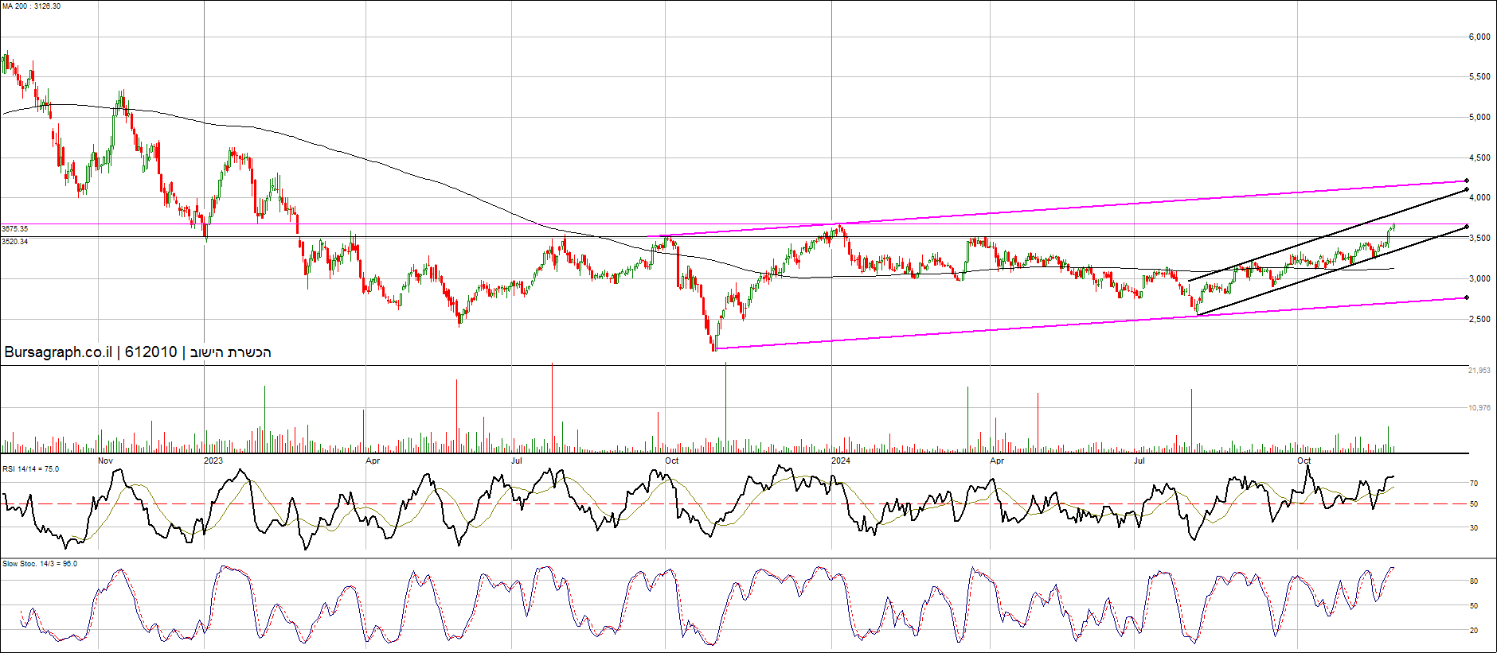Click the 3,500 price axis label

pyautogui.click(x=1479, y=239)
